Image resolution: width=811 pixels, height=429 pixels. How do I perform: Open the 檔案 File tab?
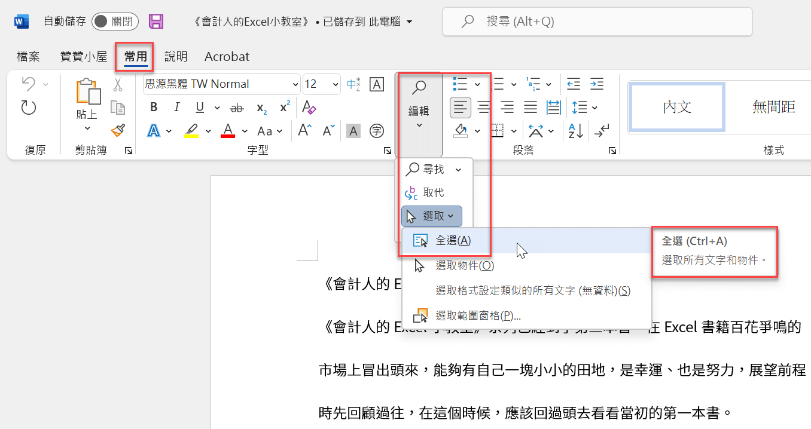[29, 57]
